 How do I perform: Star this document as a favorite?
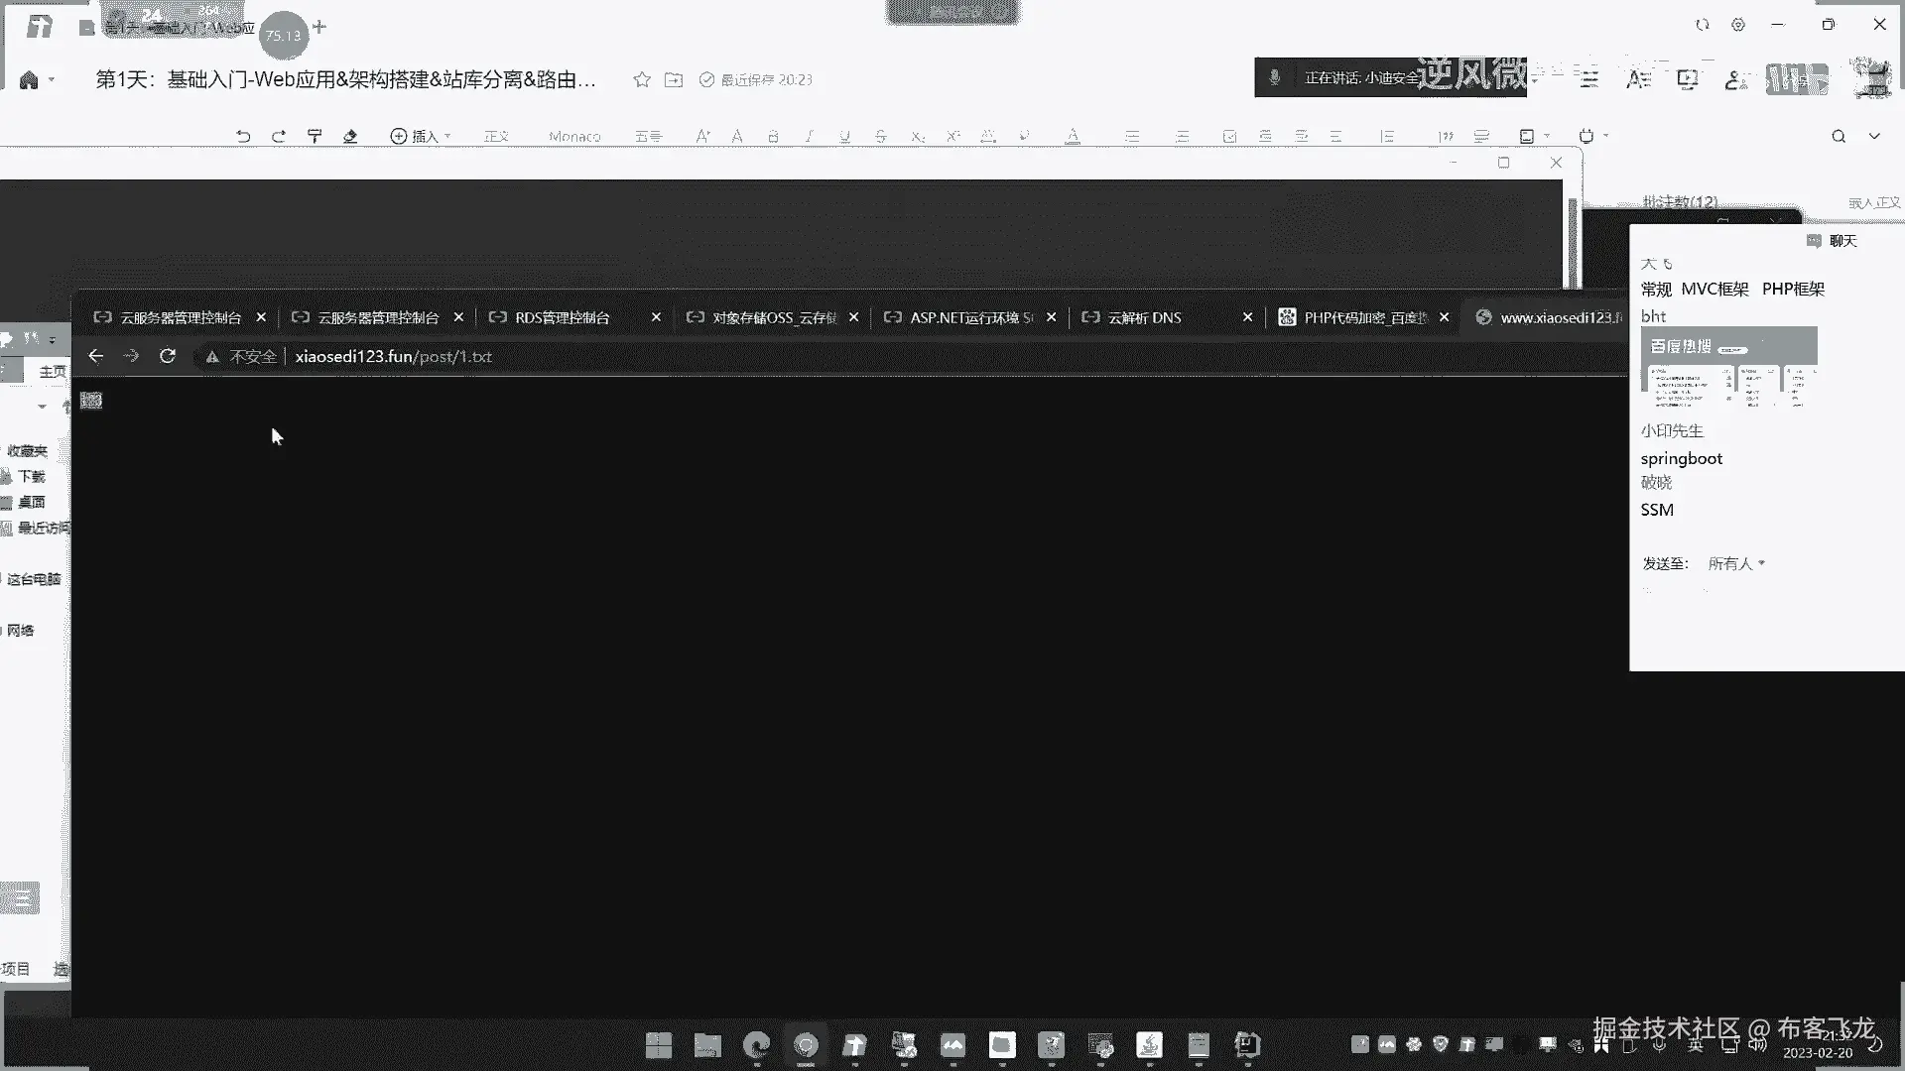pyautogui.click(x=642, y=79)
